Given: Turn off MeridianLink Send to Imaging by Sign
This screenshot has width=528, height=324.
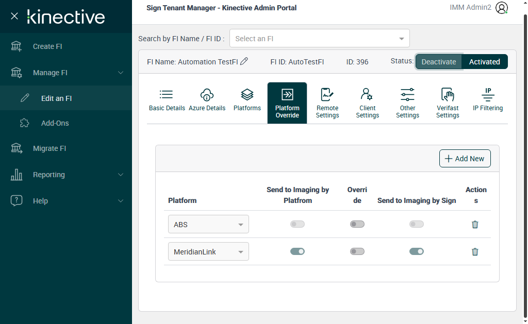Looking at the screenshot, I should (417, 251).
